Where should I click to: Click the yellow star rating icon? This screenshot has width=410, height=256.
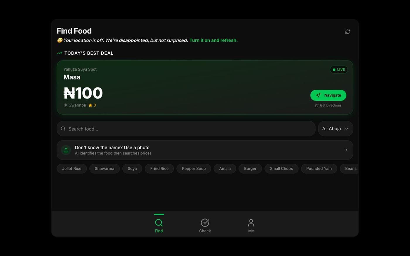point(90,105)
